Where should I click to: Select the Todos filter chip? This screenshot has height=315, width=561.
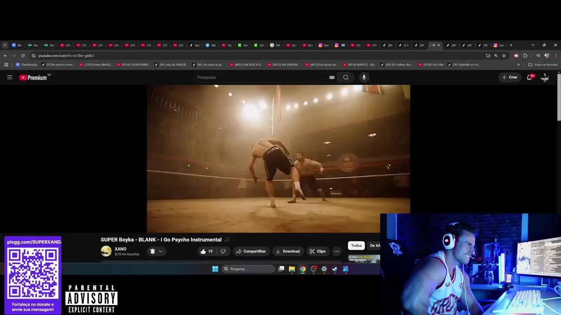coord(356,245)
